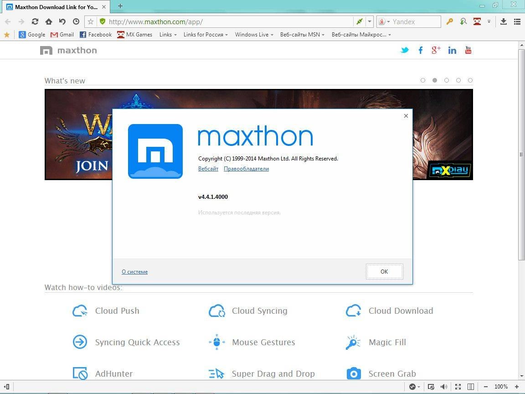Mute the page sound speaker icon
The height and width of the screenshot is (394, 525).
pyautogui.click(x=444, y=387)
